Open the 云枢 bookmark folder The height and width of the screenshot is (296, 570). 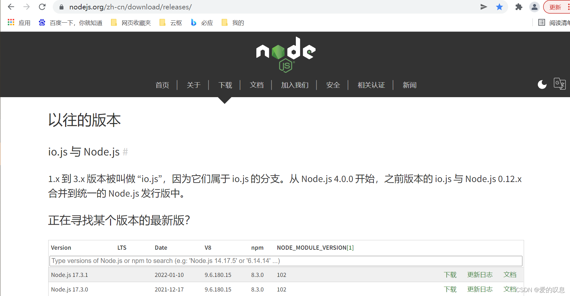point(171,23)
